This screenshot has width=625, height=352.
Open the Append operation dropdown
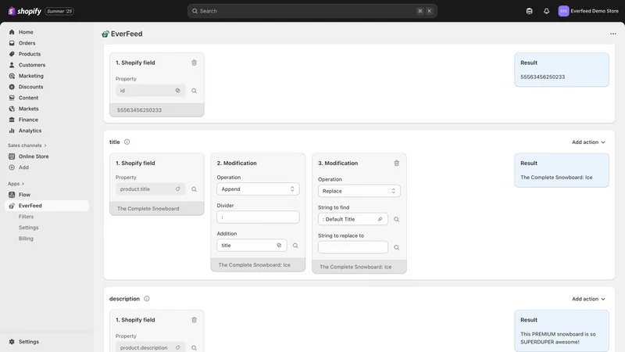258,189
